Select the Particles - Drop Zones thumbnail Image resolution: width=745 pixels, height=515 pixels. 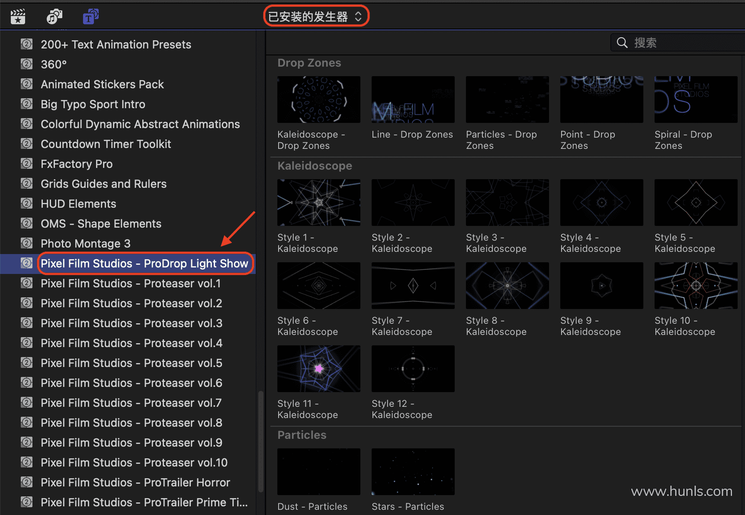507,100
